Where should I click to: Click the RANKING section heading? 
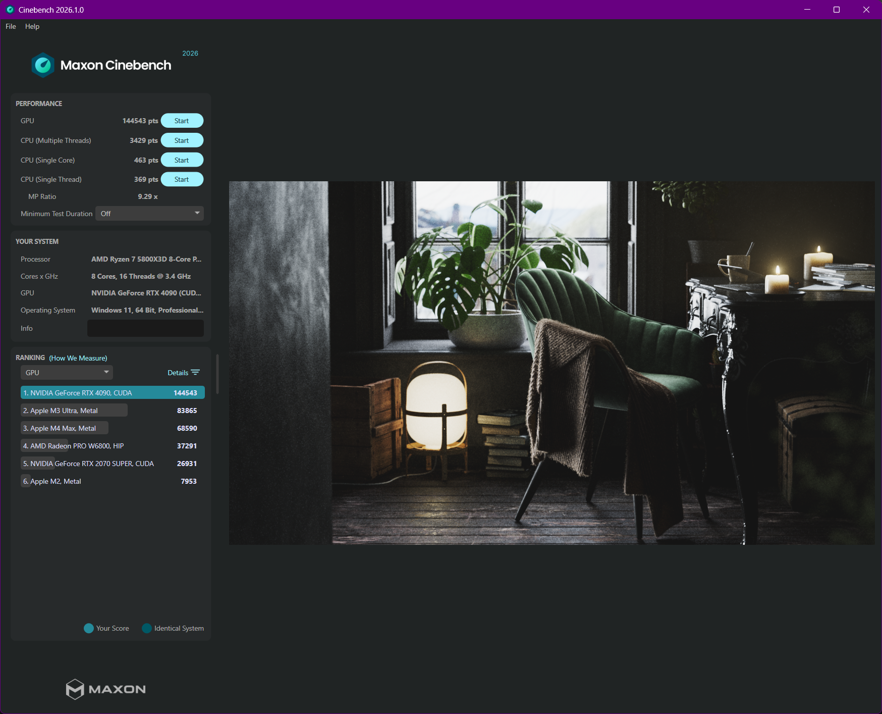(30, 358)
